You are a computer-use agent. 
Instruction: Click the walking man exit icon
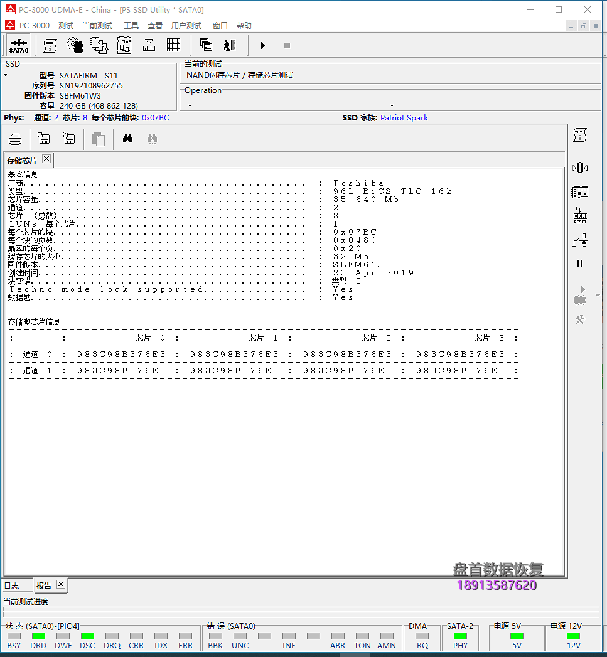pos(230,45)
